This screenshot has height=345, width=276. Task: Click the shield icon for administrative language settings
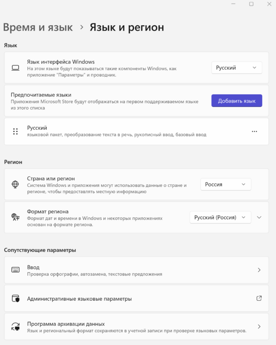(15, 299)
